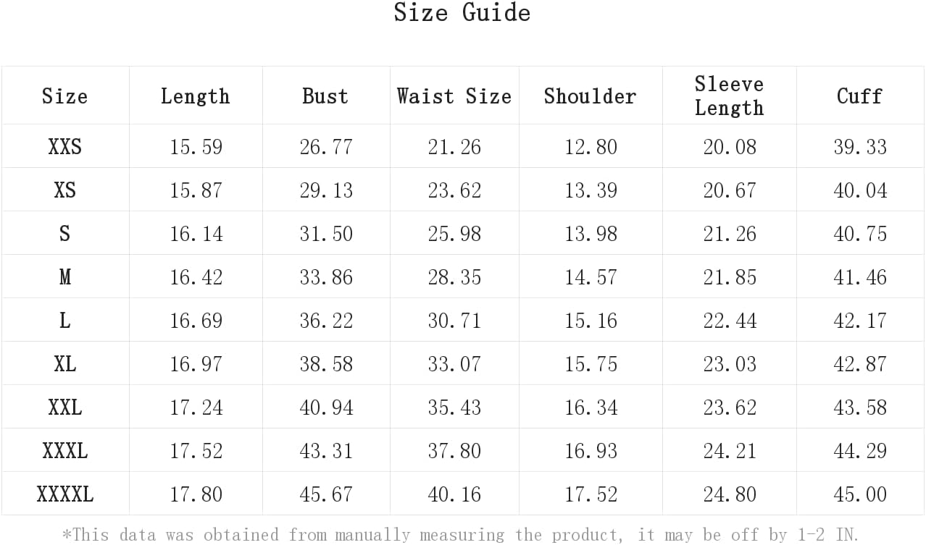
Task: Click cuff value 39.33
Action: (860, 147)
